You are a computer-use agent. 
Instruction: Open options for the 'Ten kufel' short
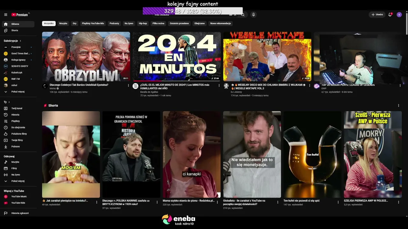(x=338, y=202)
